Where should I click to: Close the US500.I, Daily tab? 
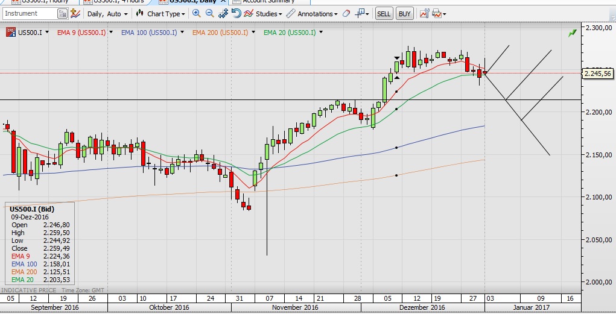[223, 1]
